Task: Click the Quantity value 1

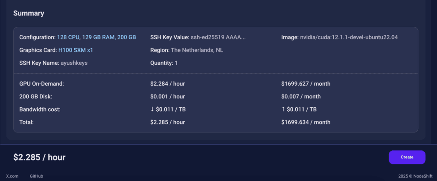Action: tap(176, 63)
